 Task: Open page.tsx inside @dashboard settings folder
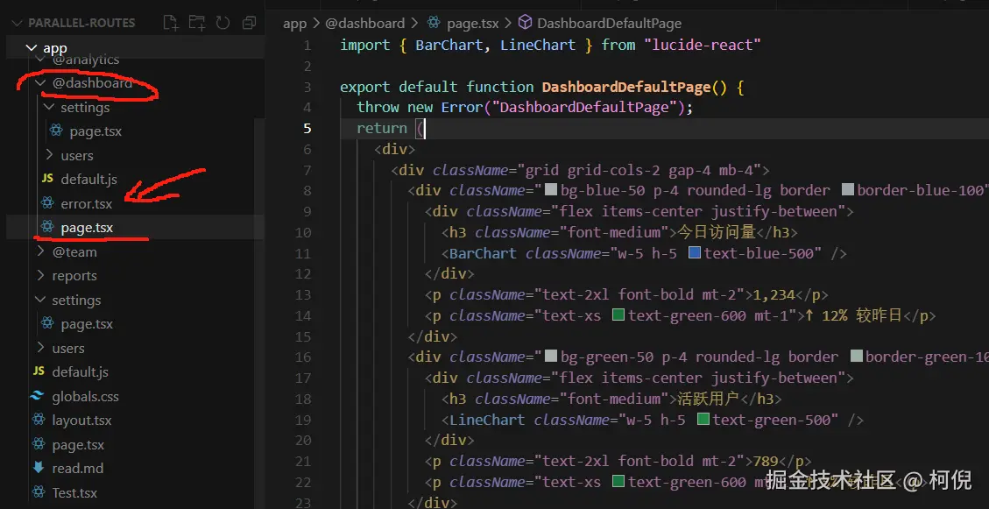95,131
